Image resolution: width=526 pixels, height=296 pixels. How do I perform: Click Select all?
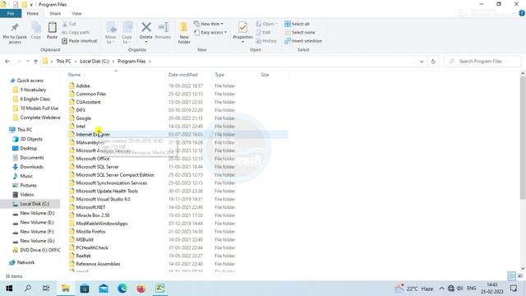click(297, 24)
